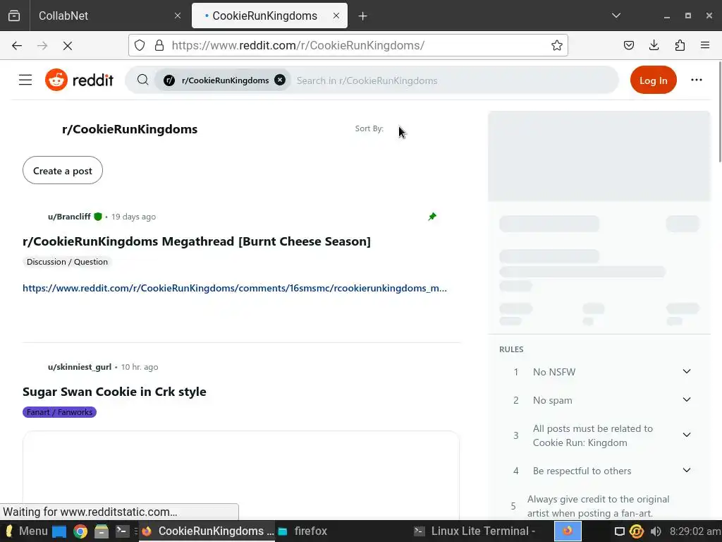
Task: Open the Firefox application menu
Action: pyautogui.click(x=705, y=45)
